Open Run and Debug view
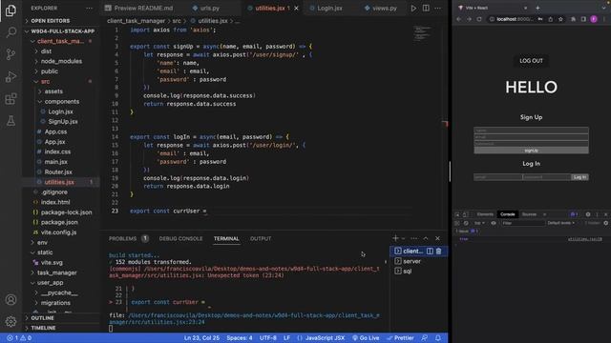The image size is (611, 343). [x=11, y=76]
